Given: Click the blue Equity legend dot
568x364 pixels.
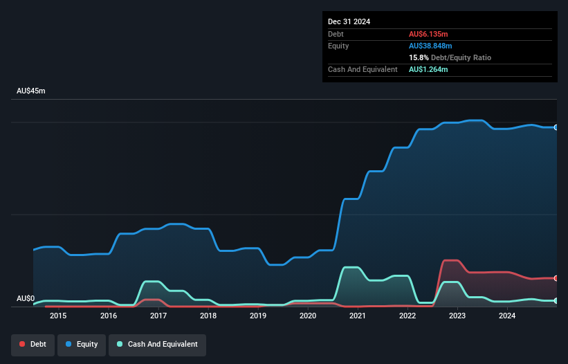Looking at the screenshot, I should [68, 344].
